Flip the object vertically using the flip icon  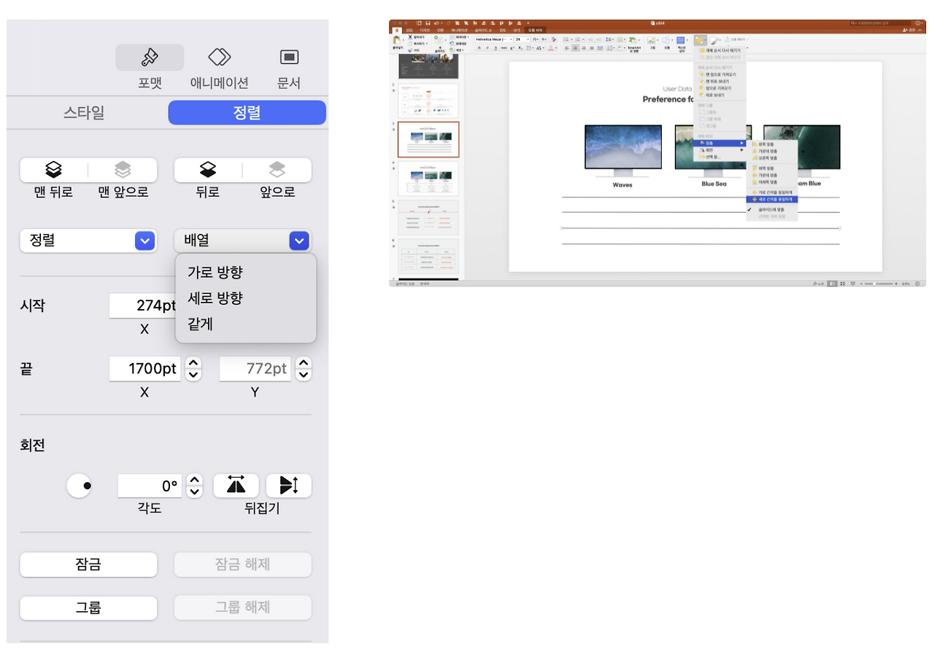(287, 486)
